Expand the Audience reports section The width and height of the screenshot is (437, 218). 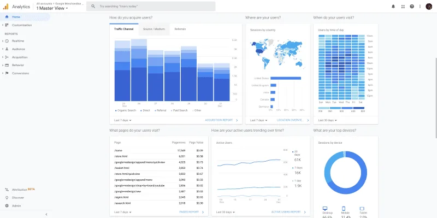point(3,49)
